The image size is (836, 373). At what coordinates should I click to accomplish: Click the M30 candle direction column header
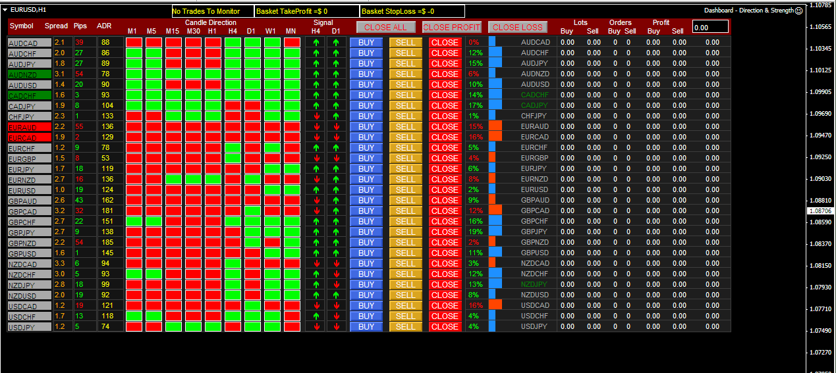pyautogui.click(x=193, y=32)
